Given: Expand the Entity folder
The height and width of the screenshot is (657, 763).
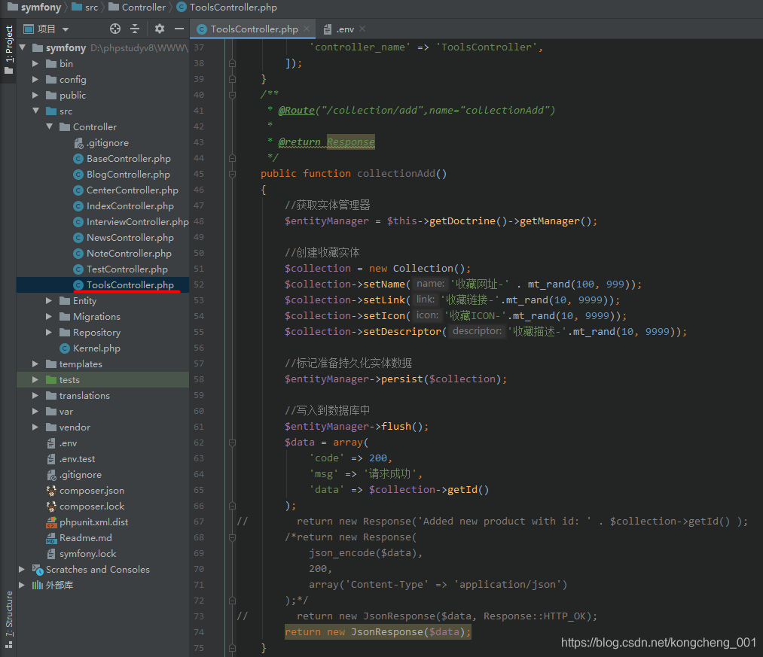Looking at the screenshot, I should click(49, 300).
